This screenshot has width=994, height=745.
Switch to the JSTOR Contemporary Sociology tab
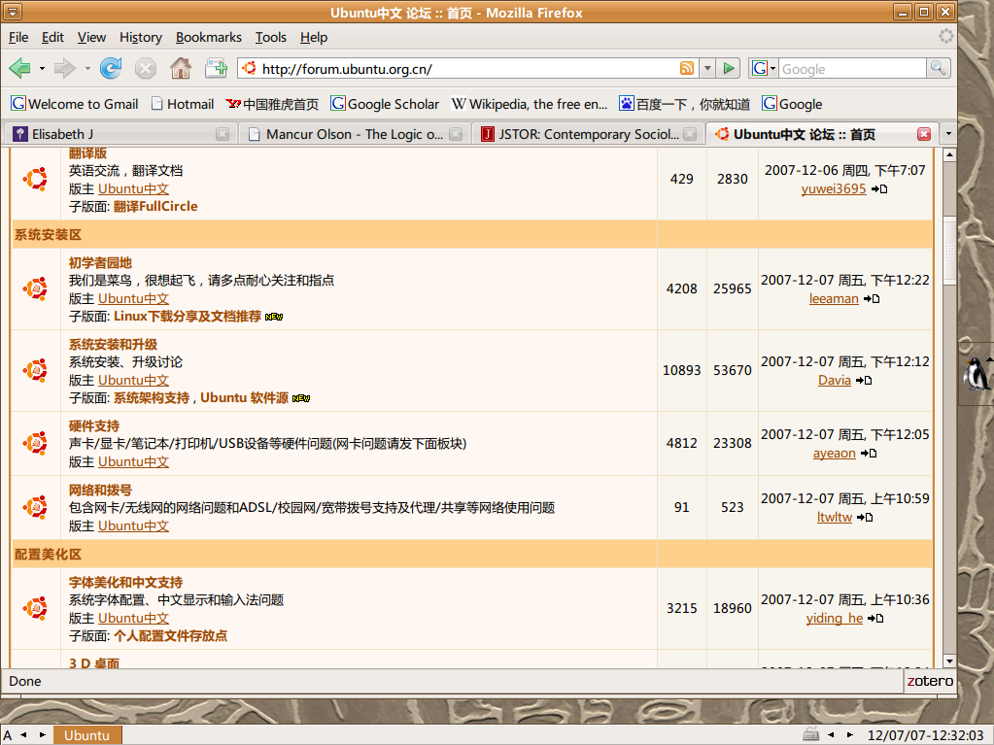588,134
